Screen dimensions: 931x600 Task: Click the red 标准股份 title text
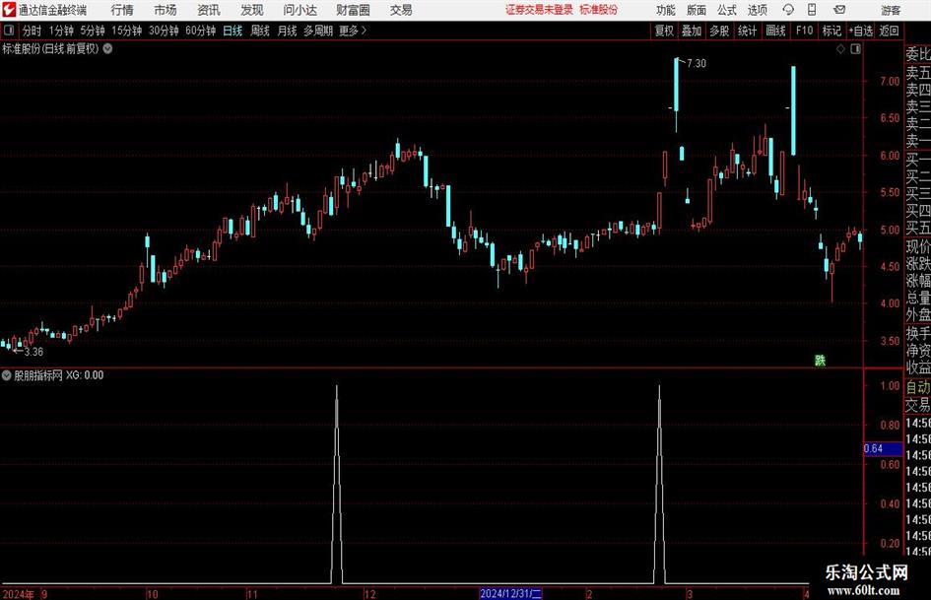pos(599,10)
